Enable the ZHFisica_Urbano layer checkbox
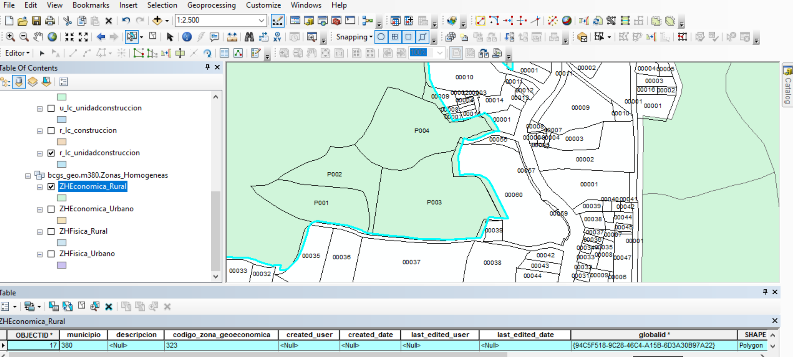The height and width of the screenshot is (357, 793). coord(51,254)
